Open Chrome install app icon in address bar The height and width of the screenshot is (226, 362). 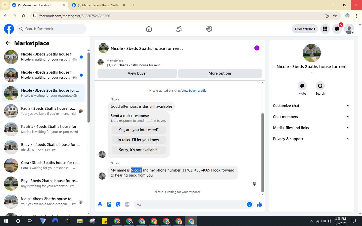327,16
